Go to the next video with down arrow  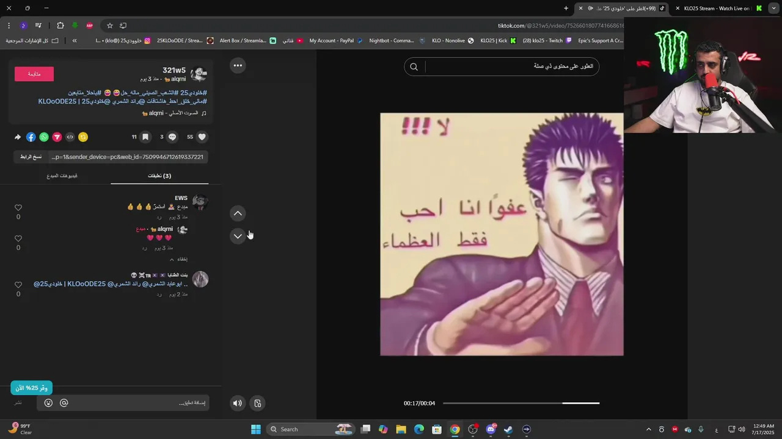238,236
